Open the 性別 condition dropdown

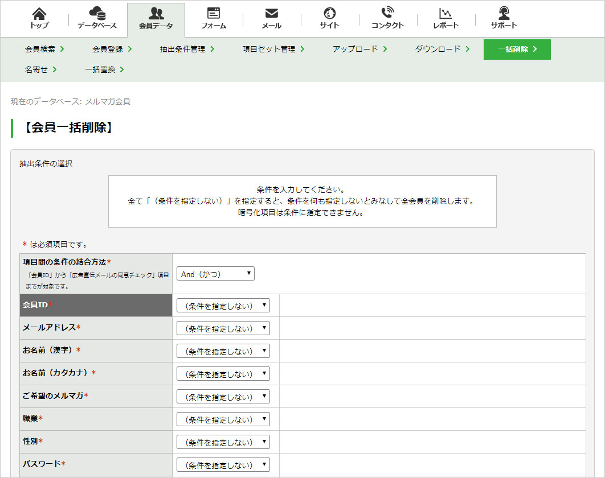(x=223, y=442)
